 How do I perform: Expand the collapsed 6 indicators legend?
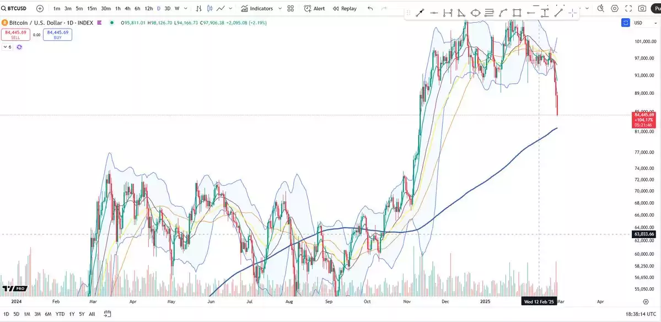pyautogui.click(x=7, y=47)
